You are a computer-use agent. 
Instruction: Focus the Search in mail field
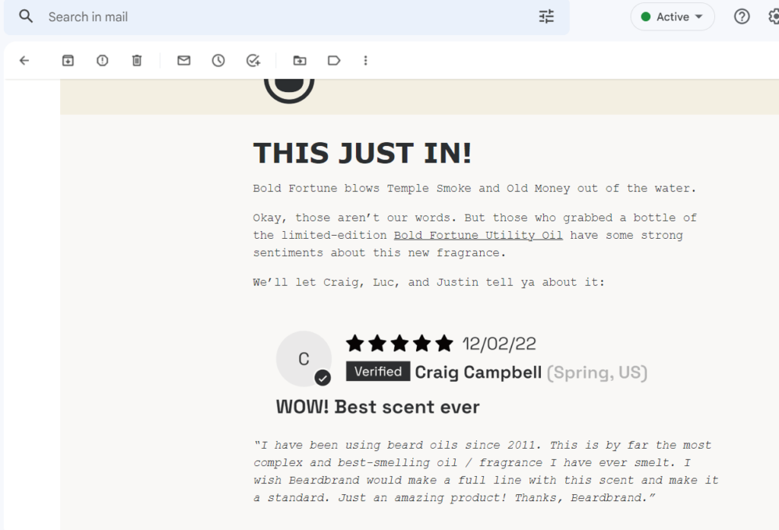(286, 17)
